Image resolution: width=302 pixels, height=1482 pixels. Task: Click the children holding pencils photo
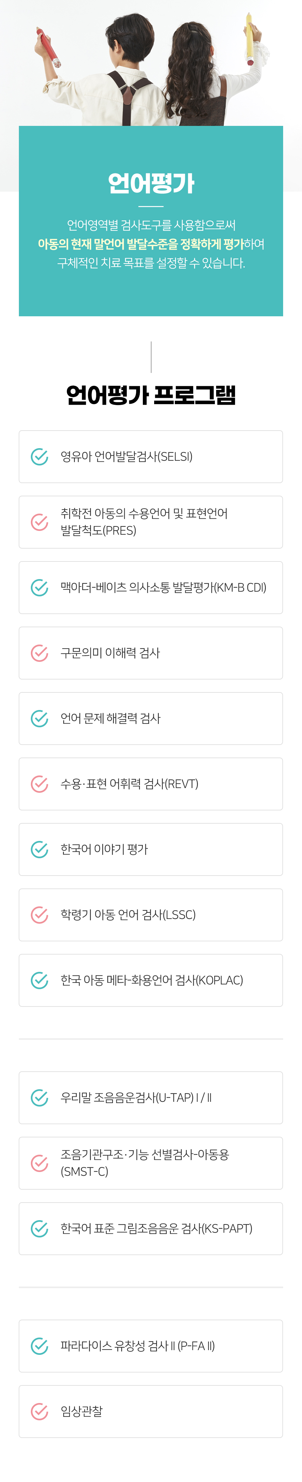point(151,63)
